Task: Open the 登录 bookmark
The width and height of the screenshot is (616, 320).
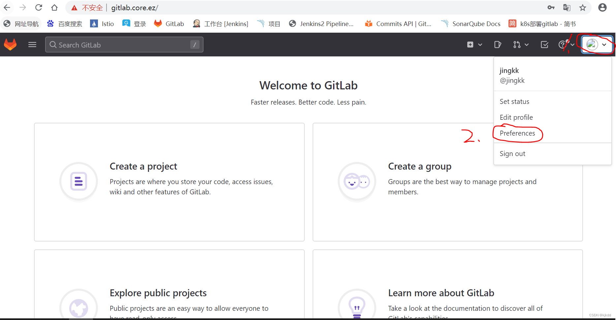Action: (134, 24)
